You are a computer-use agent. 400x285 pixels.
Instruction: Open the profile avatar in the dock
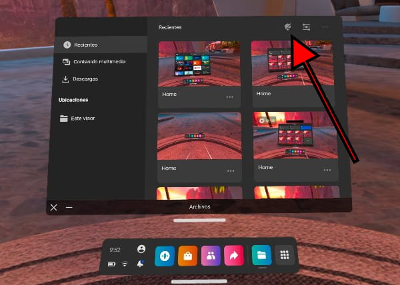(141, 249)
